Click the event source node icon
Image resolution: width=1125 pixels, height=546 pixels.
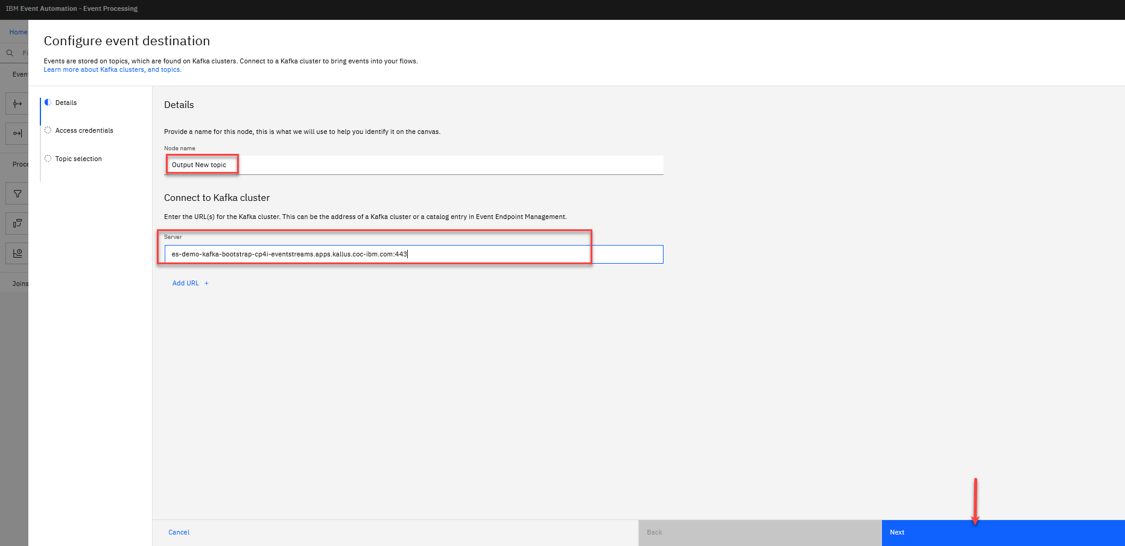(x=17, y=104)
